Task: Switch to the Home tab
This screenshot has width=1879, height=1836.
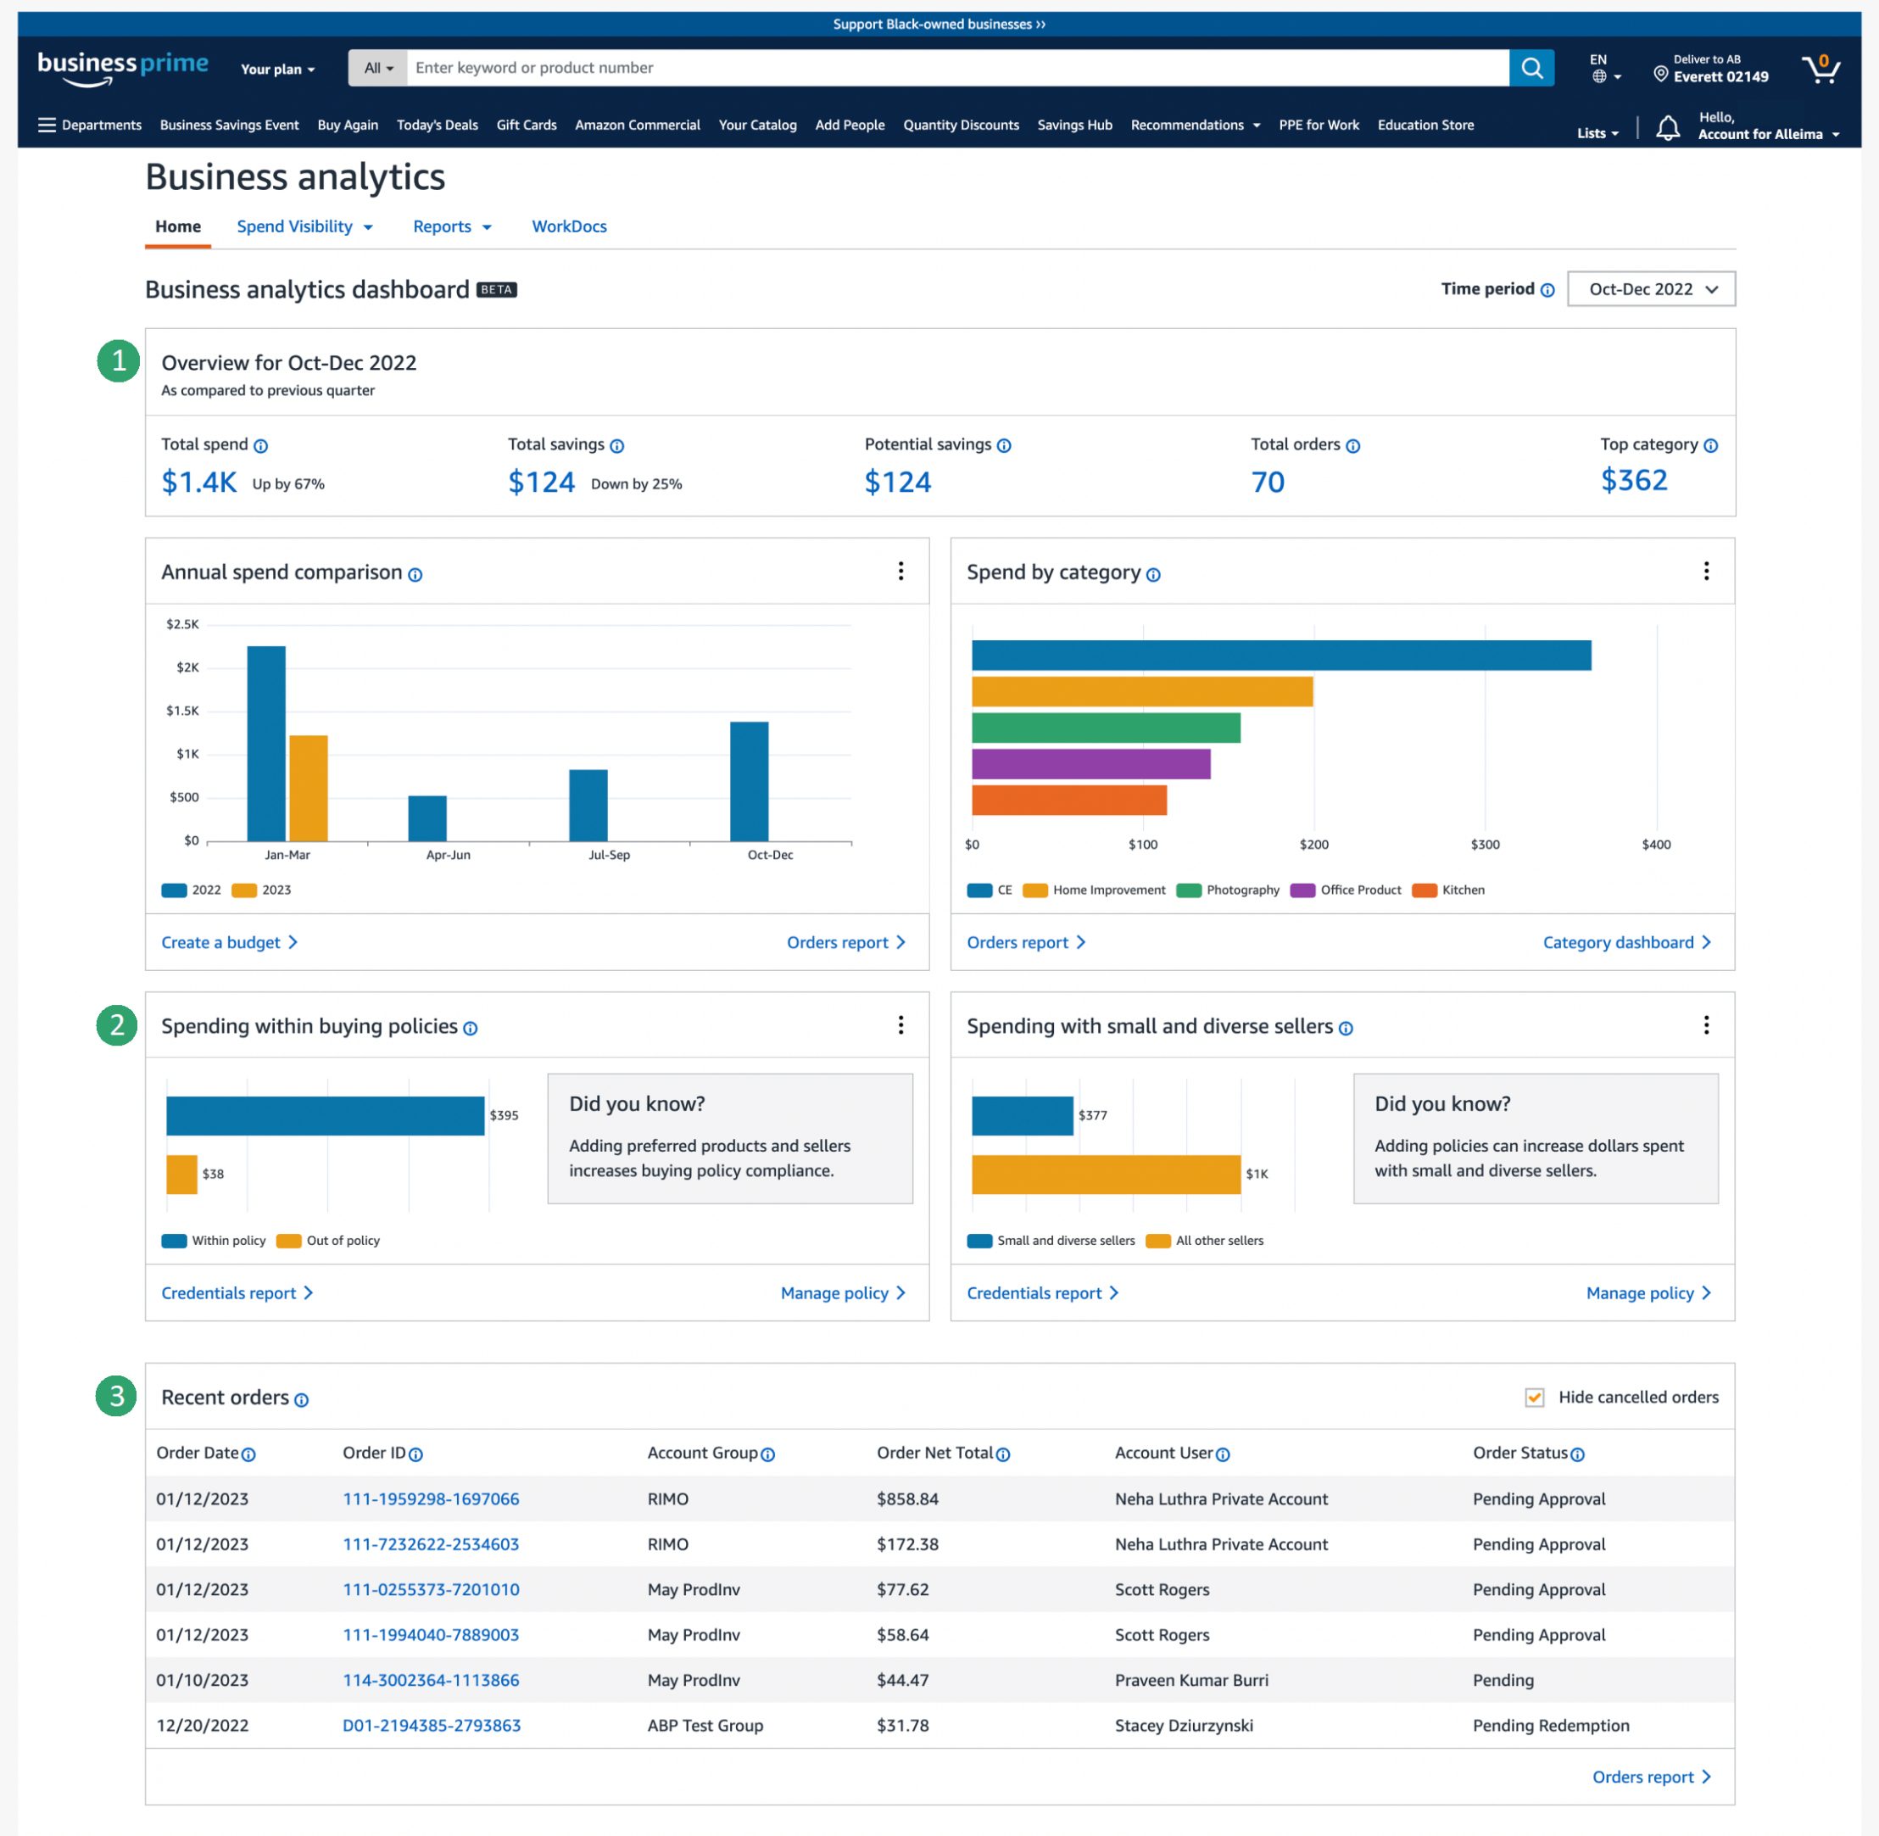Action: click(x=178, y=226)
